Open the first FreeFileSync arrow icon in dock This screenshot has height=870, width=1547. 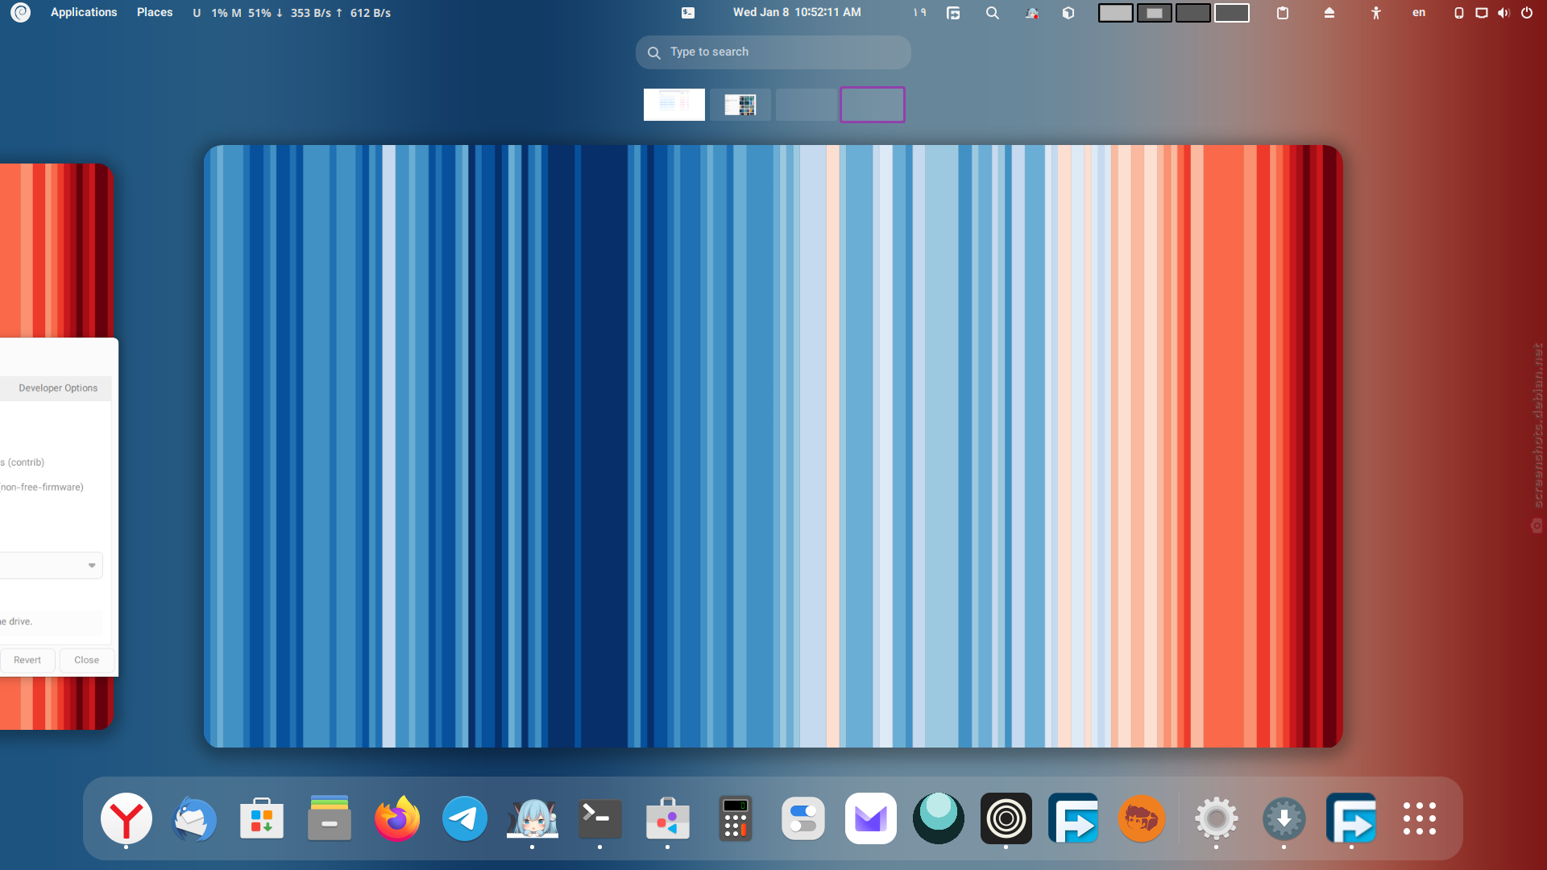1074,819
